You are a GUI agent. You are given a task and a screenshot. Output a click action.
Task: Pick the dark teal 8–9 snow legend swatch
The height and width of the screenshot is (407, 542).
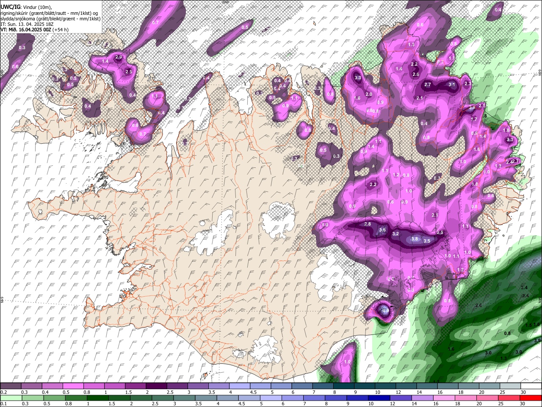tap(343, 386)
